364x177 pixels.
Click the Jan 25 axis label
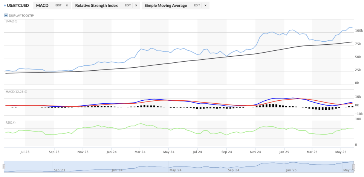click(x=284, y=152)
